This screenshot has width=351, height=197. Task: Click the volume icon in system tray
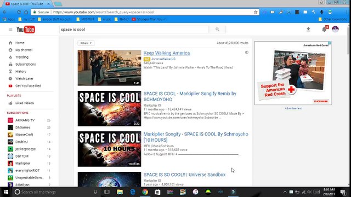click(x=309, y=192)
